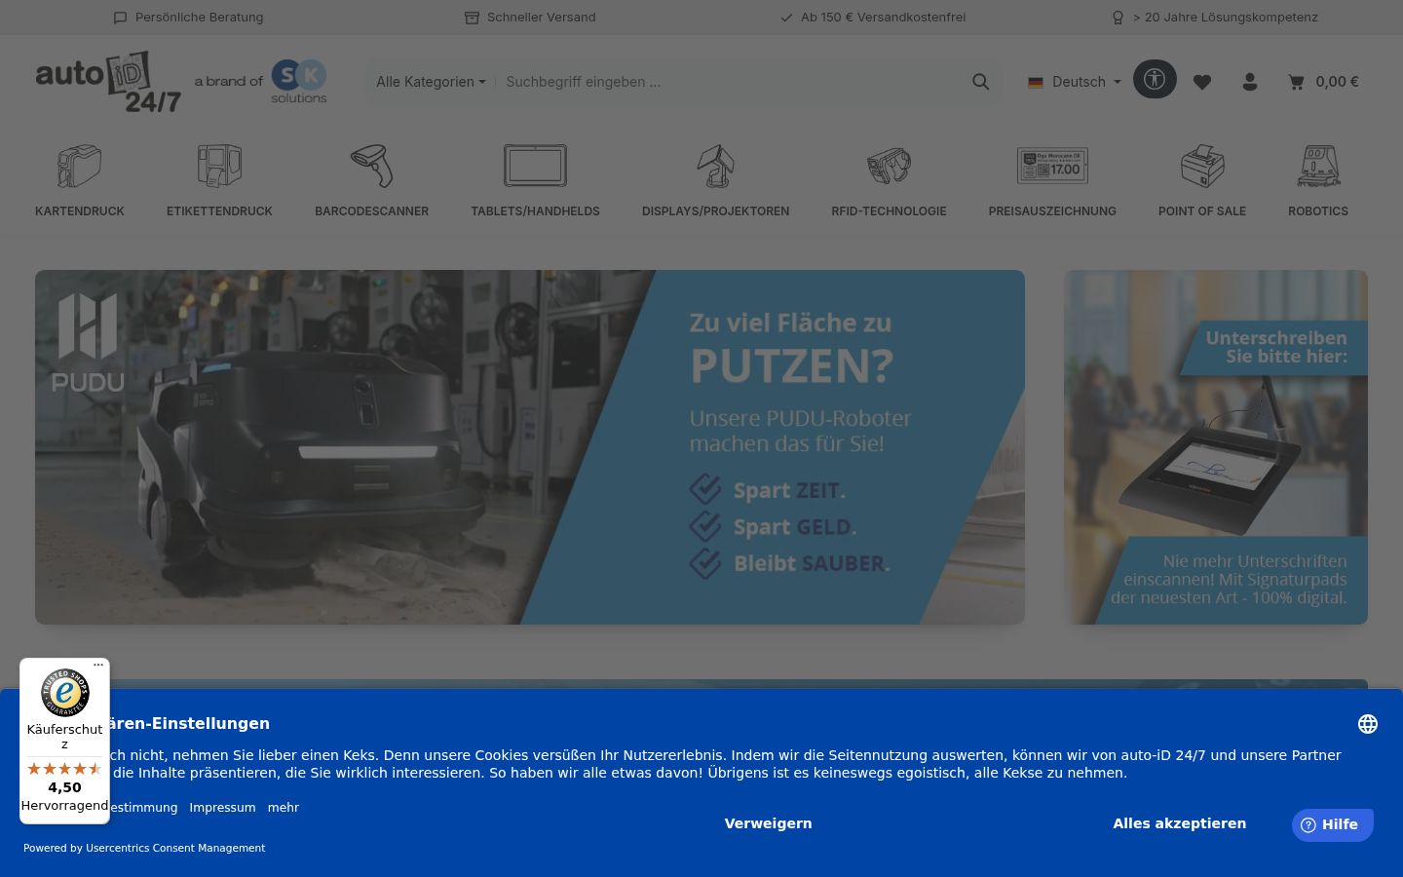Viewport: 1403px width, 877px height.
Task: Open the BARCODESCANNER menu
Action: pos(372,211)
